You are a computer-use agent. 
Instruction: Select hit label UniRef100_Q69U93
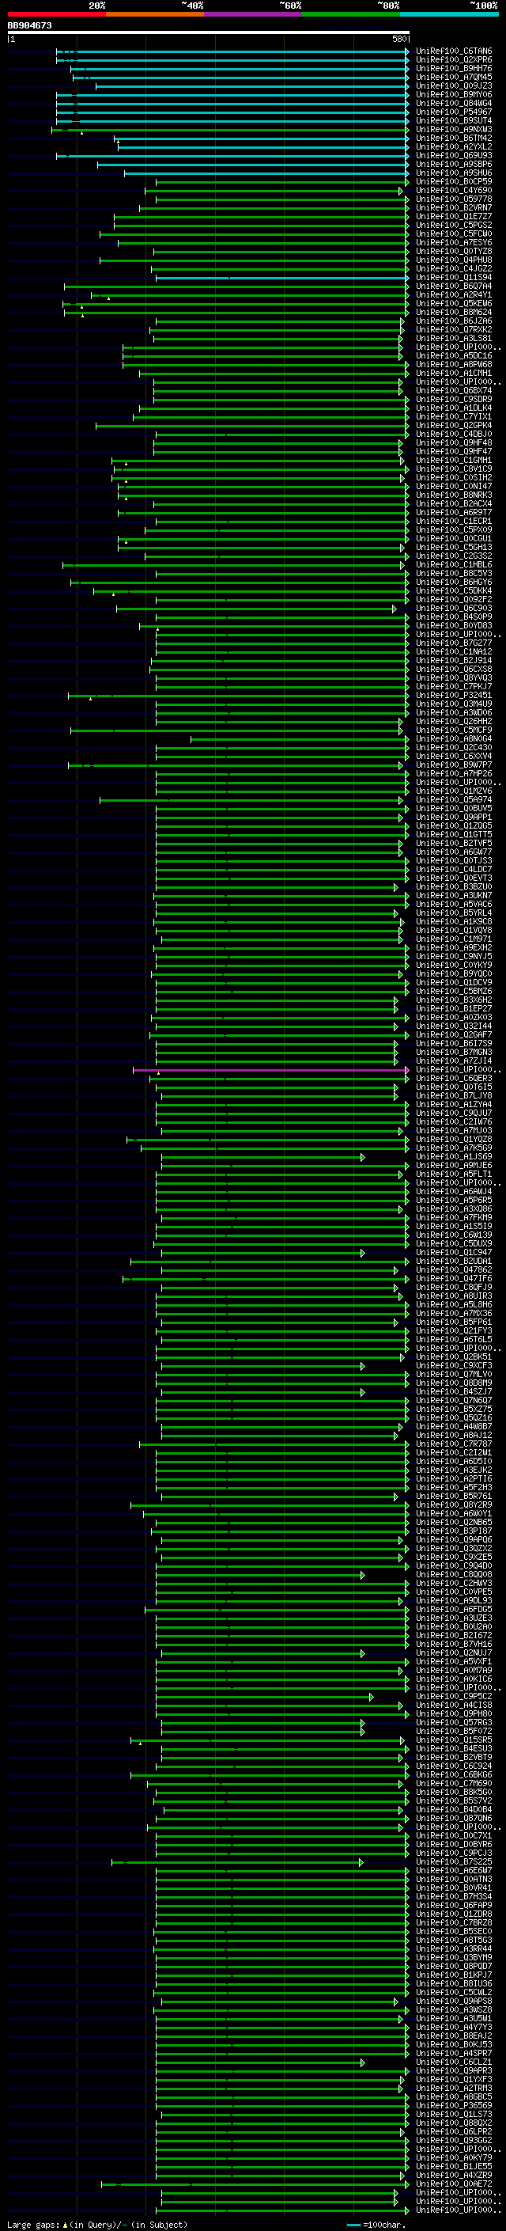pyautogui.click(x=454, y=156)
